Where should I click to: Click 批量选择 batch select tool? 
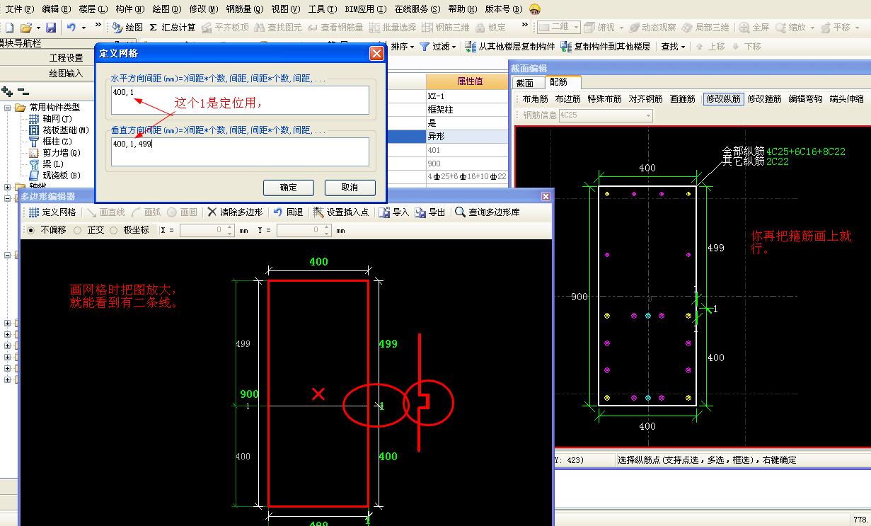pyautogui.click(x=393, y=28)
